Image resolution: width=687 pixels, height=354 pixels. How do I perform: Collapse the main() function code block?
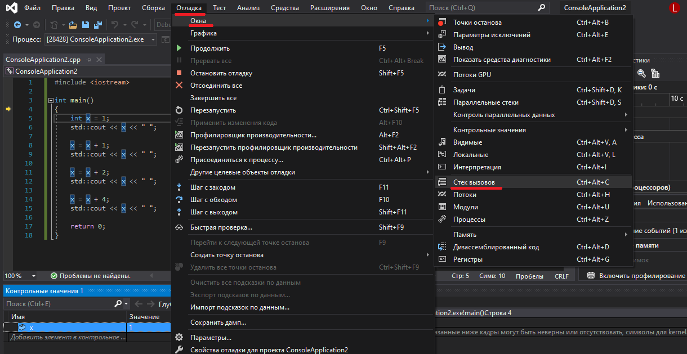click(51, 100)
